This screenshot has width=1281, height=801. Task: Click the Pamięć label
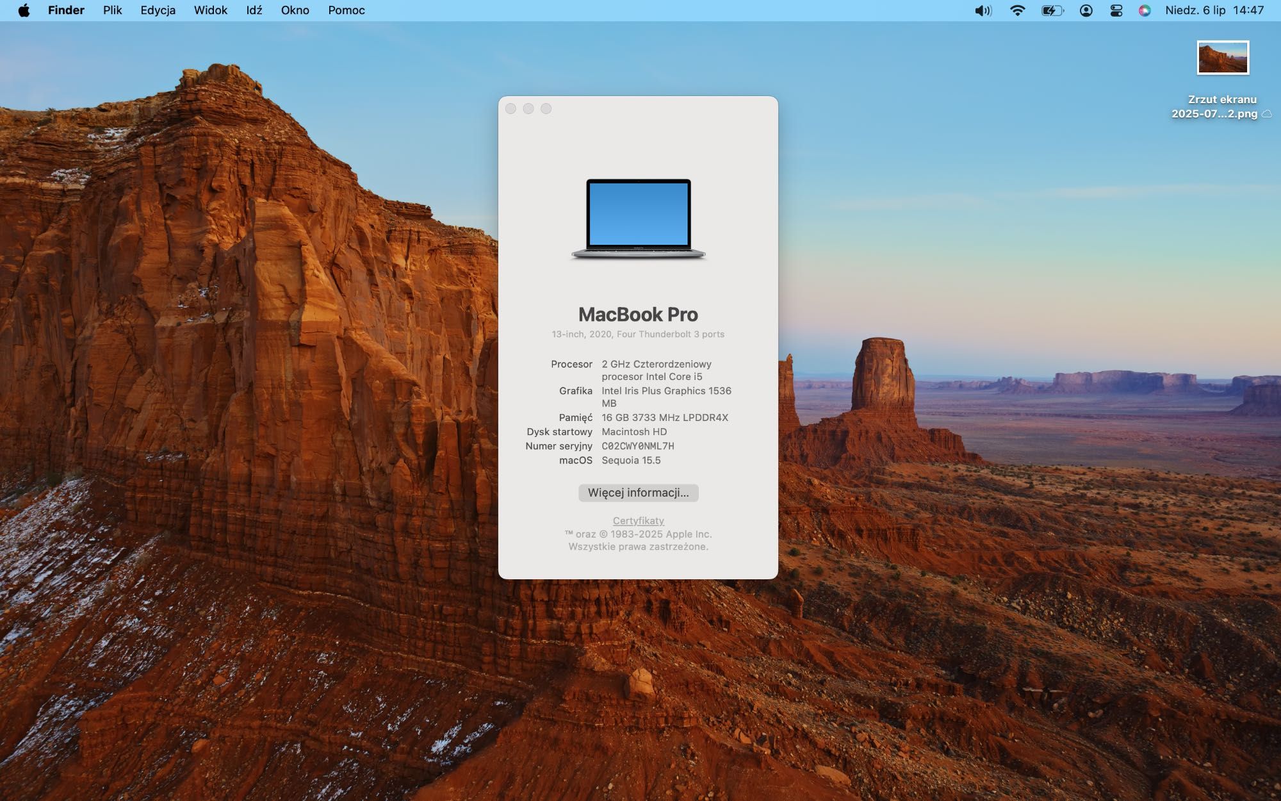click(x=575, y=418)
